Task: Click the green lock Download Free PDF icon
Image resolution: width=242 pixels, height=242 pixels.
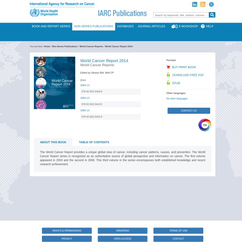Action: [x=168, y=75]
